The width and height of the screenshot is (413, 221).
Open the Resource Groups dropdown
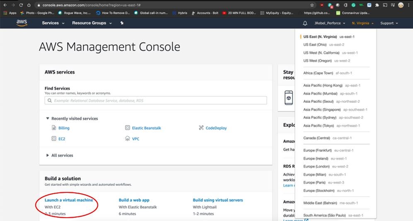92,23
